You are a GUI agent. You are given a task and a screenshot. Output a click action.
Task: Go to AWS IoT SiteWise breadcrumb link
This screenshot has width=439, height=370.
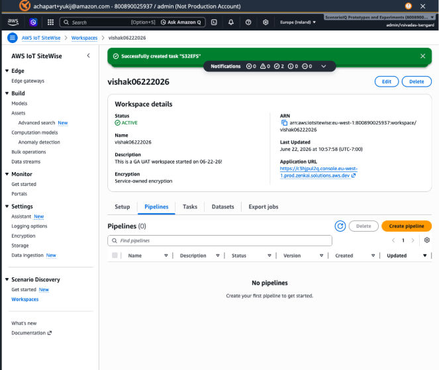tap(41, 38)
